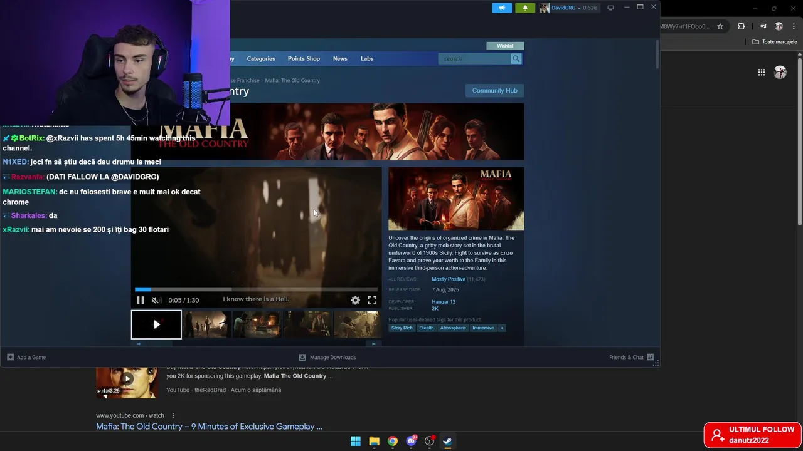Click the DavidGRG profile avatar
The width and height of the screenshot is (803, 451).
click(x=545, y=8)
